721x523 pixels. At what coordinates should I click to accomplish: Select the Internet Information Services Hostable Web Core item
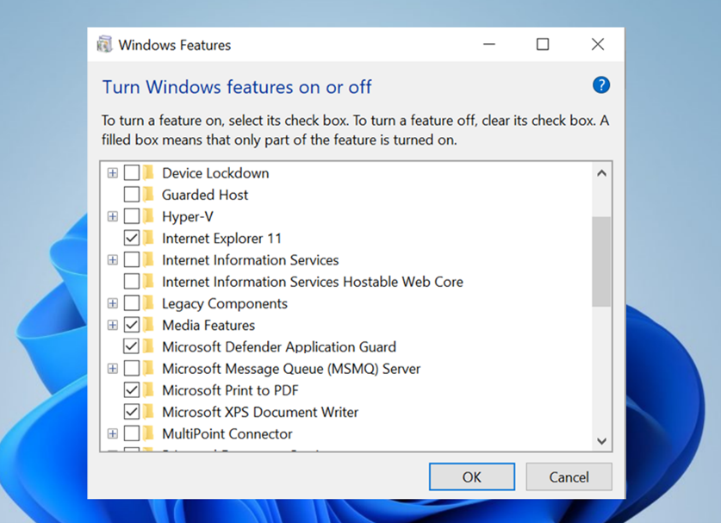pyautogui.click(x=312, y=282)
